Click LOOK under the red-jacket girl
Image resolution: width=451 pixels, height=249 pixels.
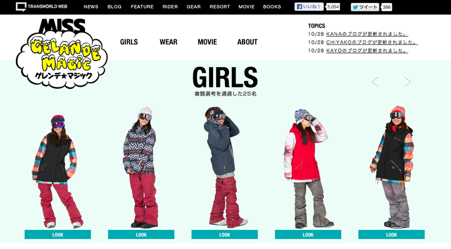pyautogui.click(x=308, y=234)
